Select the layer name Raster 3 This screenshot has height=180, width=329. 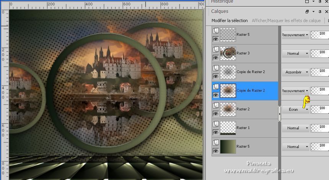(243, 53)
